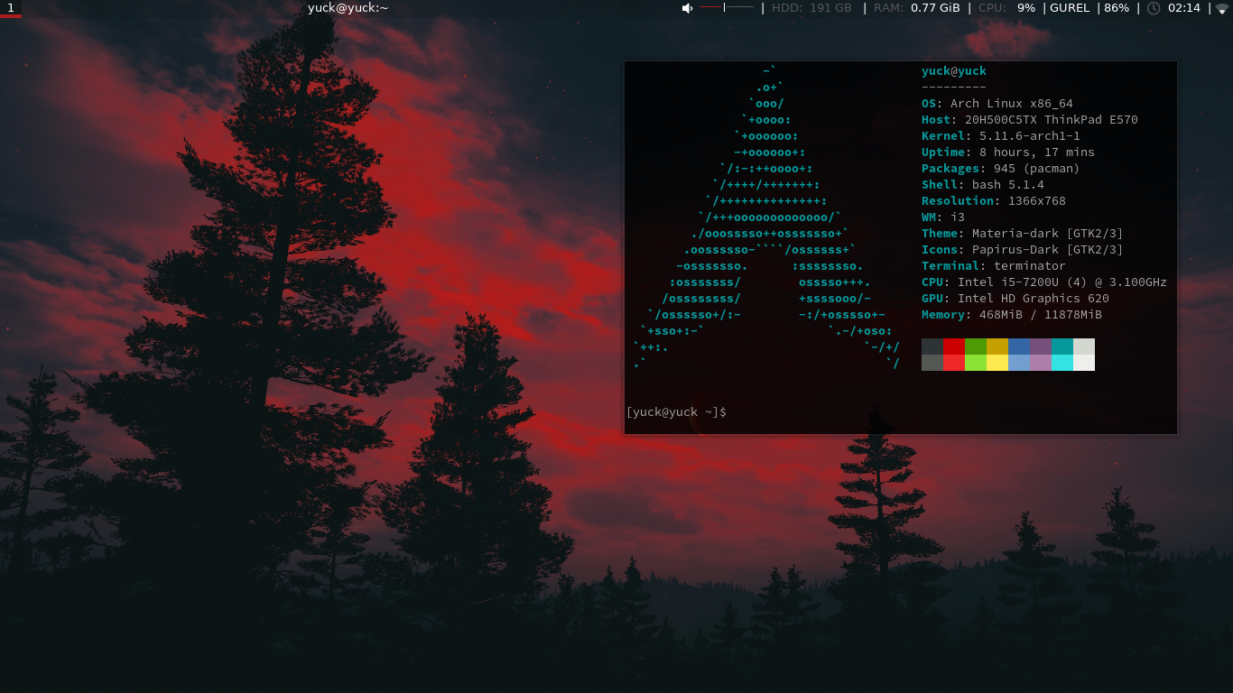
Task: Click the volume speaker icon in the bar
Action: point(687,8)
